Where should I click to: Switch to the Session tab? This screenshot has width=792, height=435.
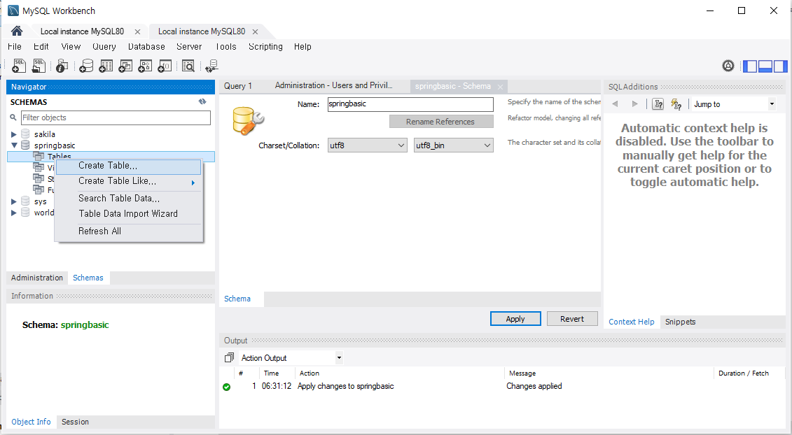point(75,422)
